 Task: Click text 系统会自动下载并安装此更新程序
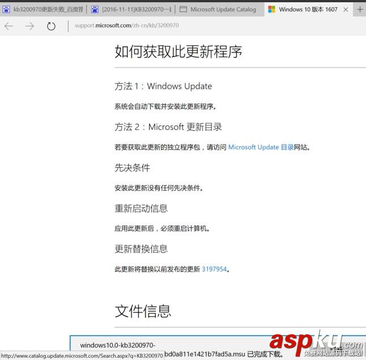pyautogui.click(x=165, y=107)
